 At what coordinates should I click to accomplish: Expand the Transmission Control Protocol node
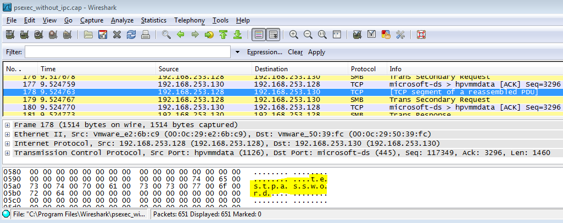[8, 153]
